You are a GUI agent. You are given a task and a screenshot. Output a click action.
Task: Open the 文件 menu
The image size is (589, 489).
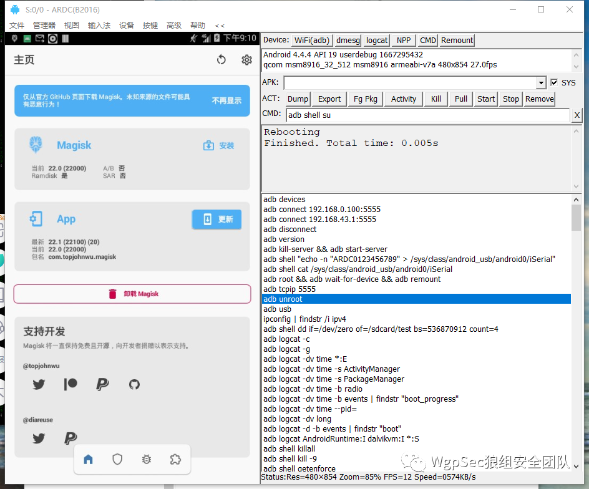pos(17,25)
